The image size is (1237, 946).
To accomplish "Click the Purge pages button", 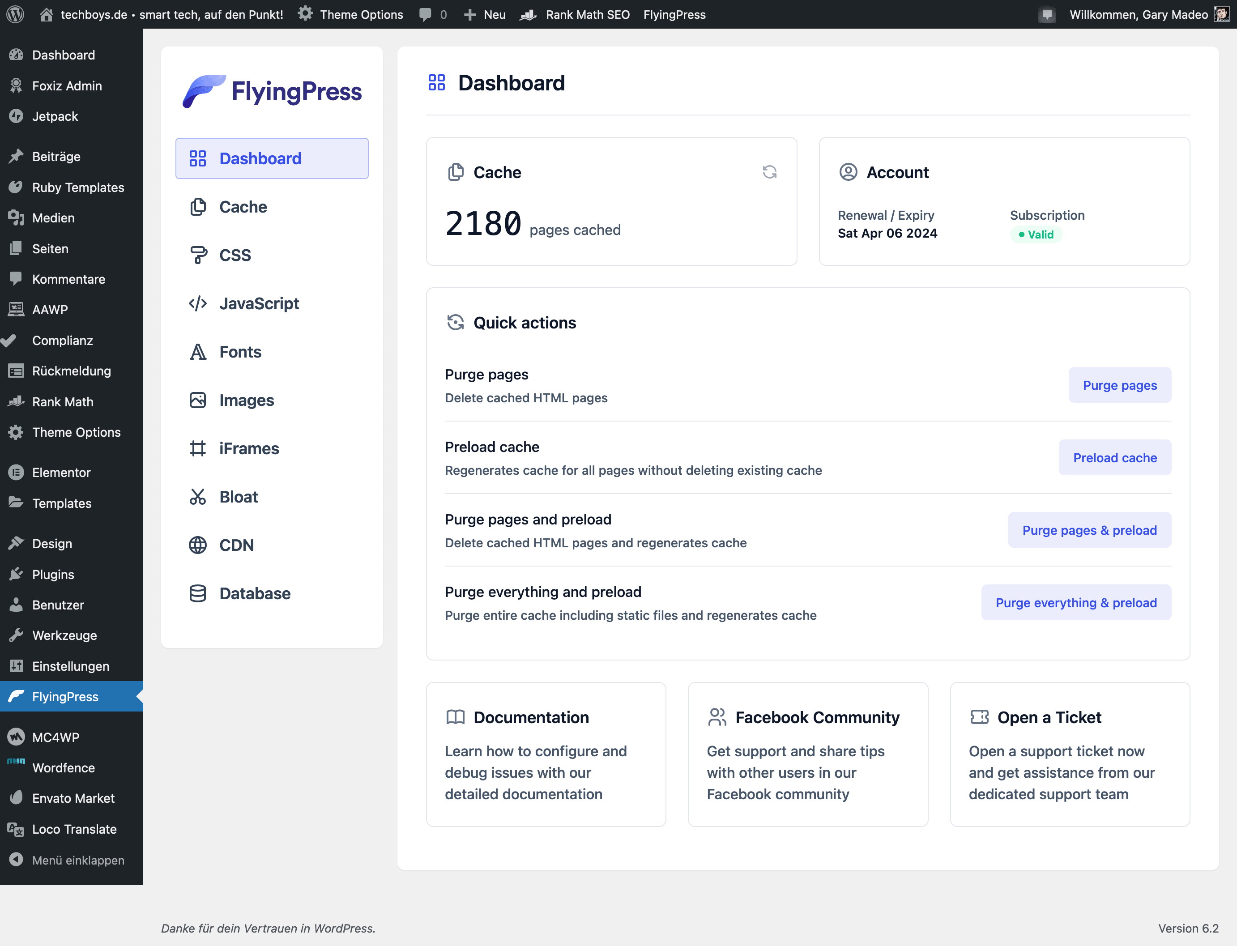I will tap(1119, 385).
